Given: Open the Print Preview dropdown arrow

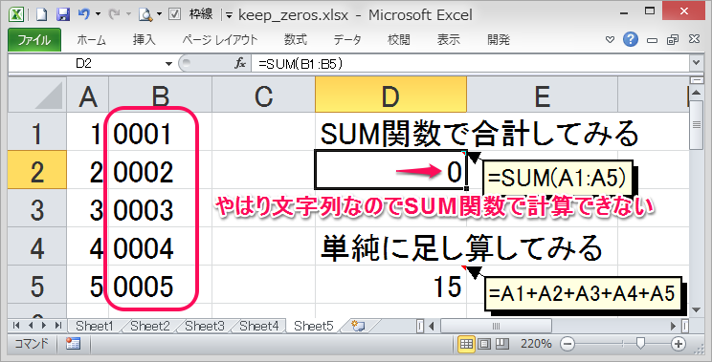Looking at the screenshot, I should pyautogui.click(x=160, y=14).
